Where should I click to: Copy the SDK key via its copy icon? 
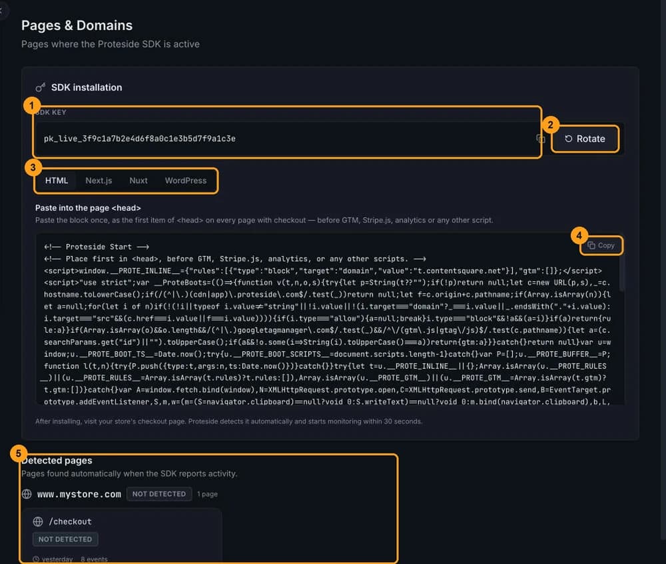click(540, 139)
